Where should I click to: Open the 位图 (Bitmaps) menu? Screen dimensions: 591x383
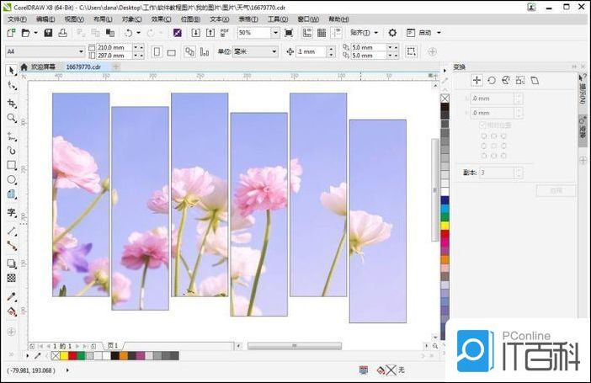tap(190, 19)
